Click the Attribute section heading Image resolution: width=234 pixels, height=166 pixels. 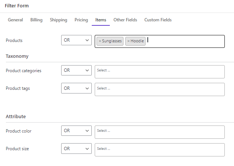click(16, 117)
